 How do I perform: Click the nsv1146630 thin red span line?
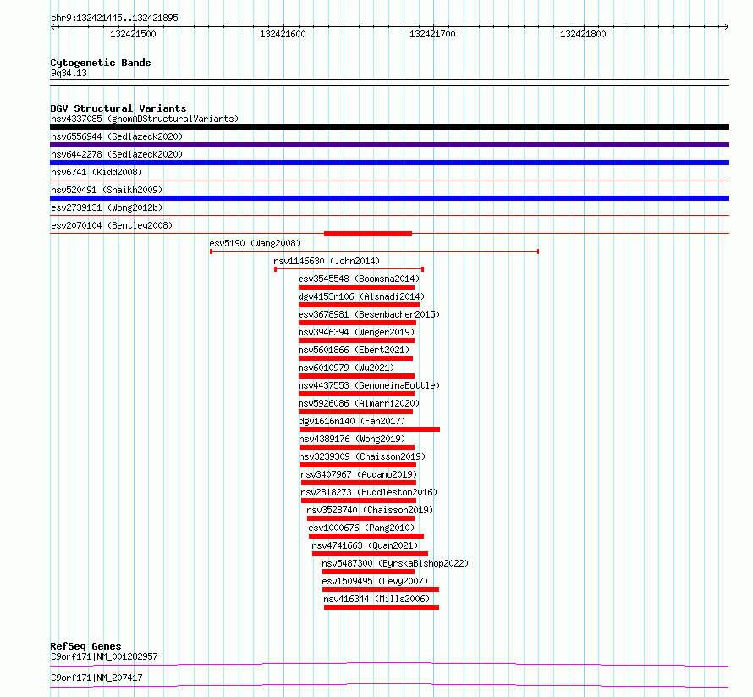click(349, 269)
